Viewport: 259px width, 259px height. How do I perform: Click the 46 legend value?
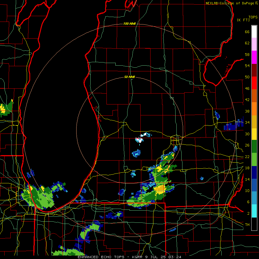[247, 89]
